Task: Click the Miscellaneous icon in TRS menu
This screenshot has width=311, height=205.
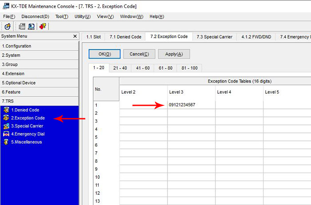Action: click(x=6, y=142)
